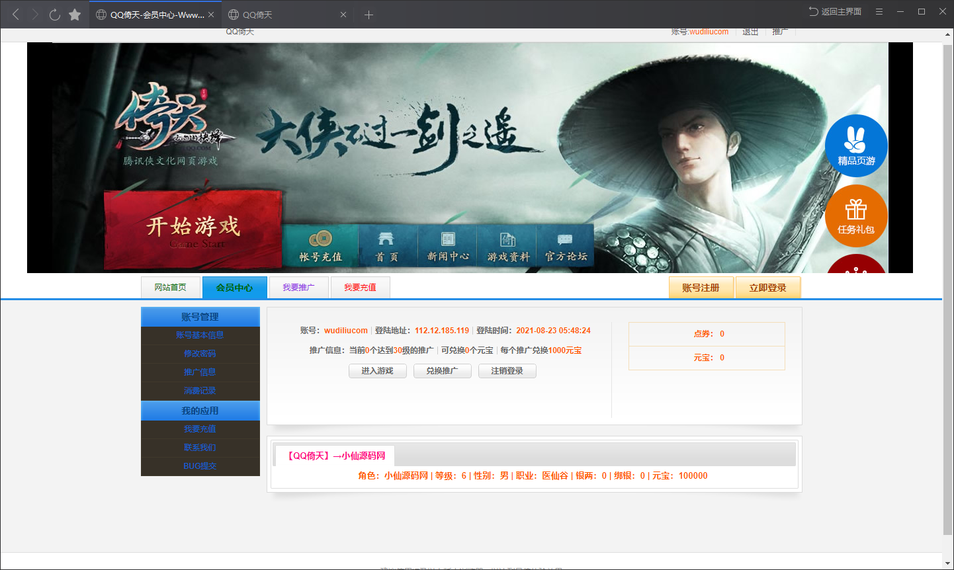Click the vertical scrollbar thumb

(x=947, y=291)
